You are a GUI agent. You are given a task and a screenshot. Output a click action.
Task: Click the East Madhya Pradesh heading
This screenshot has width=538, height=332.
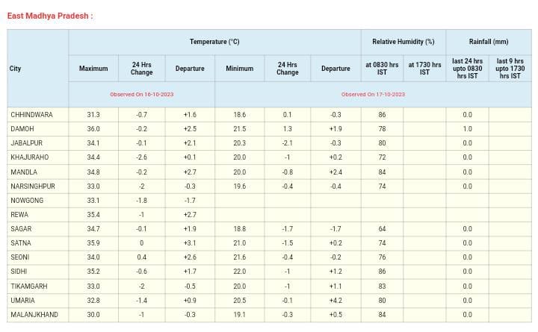pyautogui.click(x=49, y=16)
